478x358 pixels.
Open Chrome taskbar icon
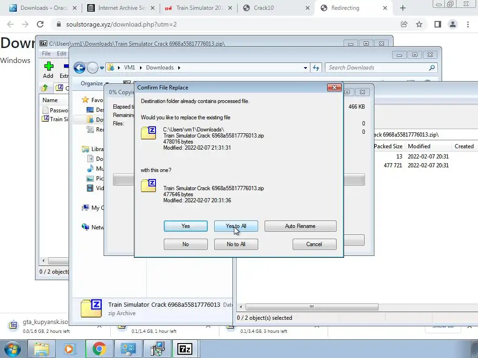pyautogui.click(x=99, y=349)
